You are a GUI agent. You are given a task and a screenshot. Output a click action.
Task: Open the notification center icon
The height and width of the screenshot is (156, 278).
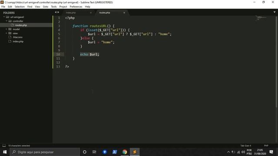271,152
